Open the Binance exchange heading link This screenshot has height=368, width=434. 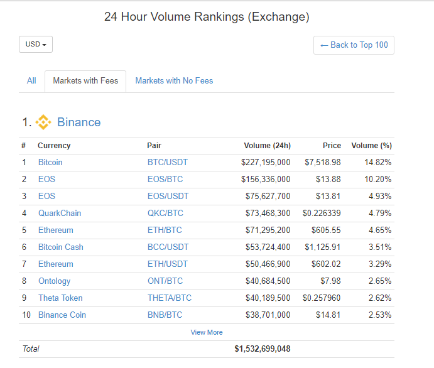79,122
